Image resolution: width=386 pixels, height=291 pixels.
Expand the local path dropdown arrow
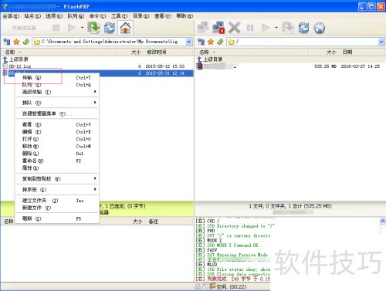click(189, 42)
